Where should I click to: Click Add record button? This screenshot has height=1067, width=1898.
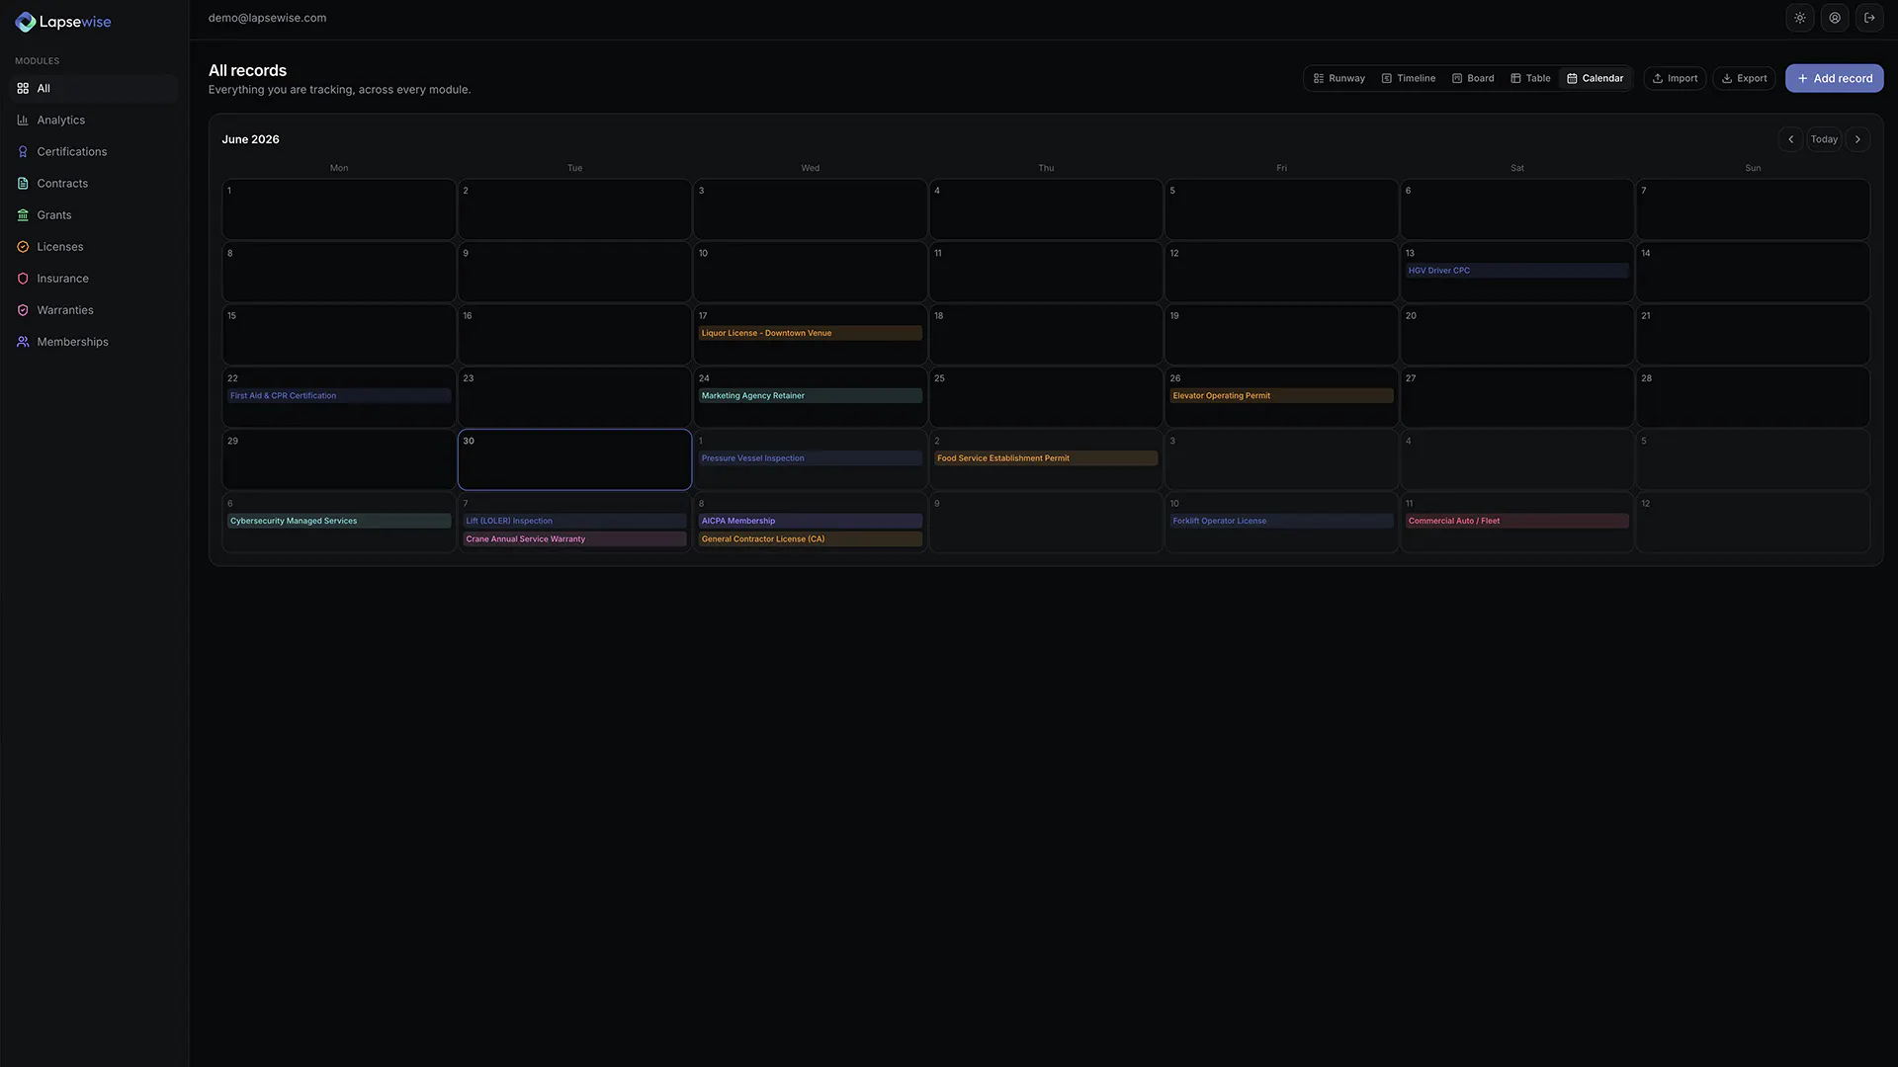tap(1834, 78)
